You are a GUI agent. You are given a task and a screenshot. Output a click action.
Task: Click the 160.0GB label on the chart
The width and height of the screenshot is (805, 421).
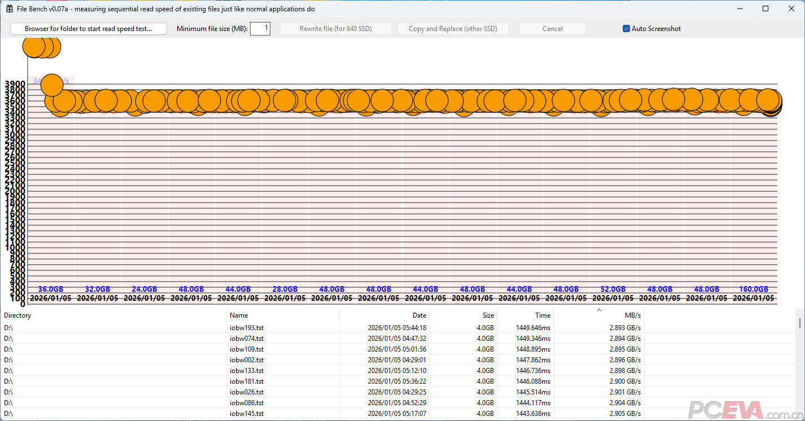tap(754, 289)
